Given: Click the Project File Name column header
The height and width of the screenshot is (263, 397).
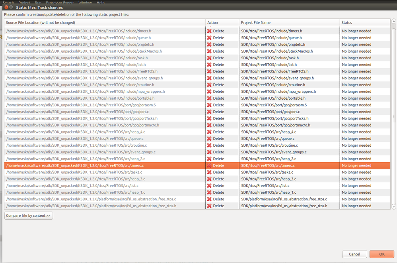Looking at the screenshot, I should point(289,23).
